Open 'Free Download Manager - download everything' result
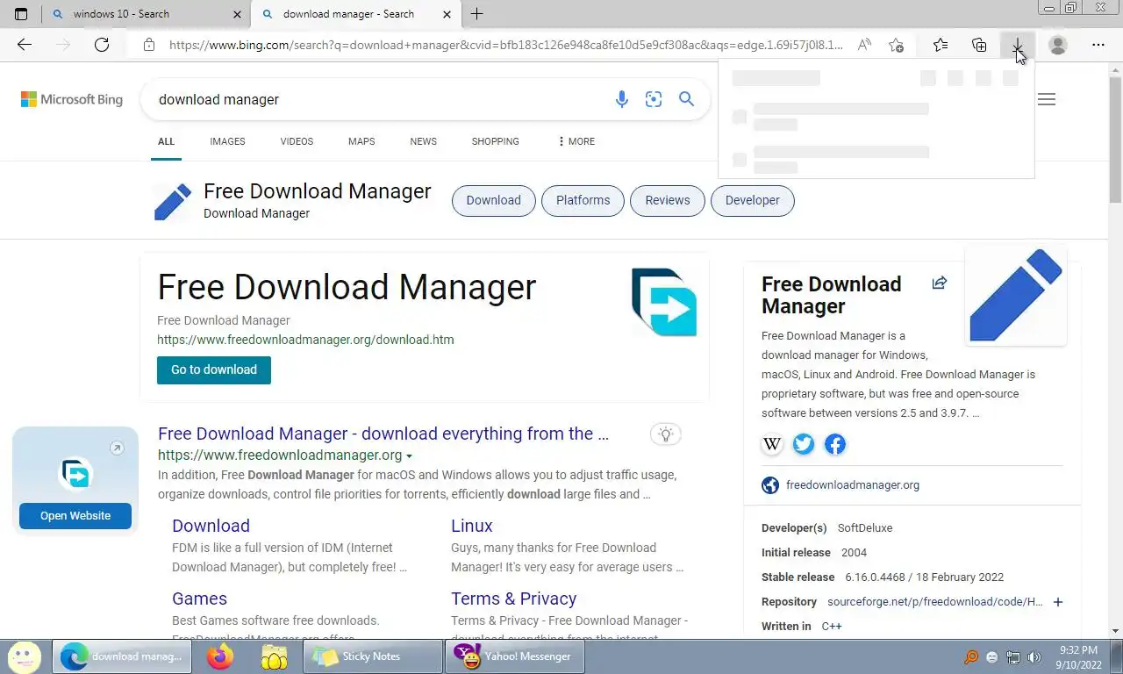Viewport: 1123px width, 674px height. 383,434
